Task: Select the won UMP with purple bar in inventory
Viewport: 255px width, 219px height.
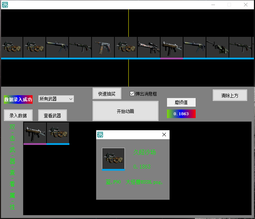Action: tap(35, 133)
